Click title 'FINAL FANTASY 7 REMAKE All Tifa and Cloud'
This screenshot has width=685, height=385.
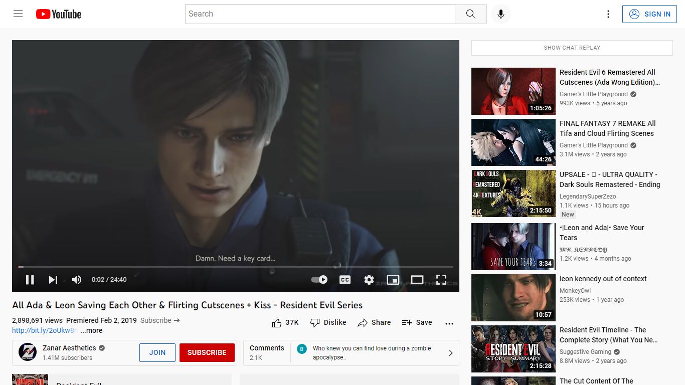[608, 128]
